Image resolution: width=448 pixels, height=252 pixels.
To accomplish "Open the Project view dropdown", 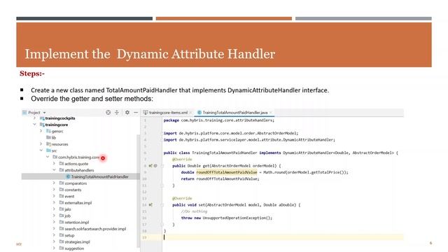I will 44,113.
